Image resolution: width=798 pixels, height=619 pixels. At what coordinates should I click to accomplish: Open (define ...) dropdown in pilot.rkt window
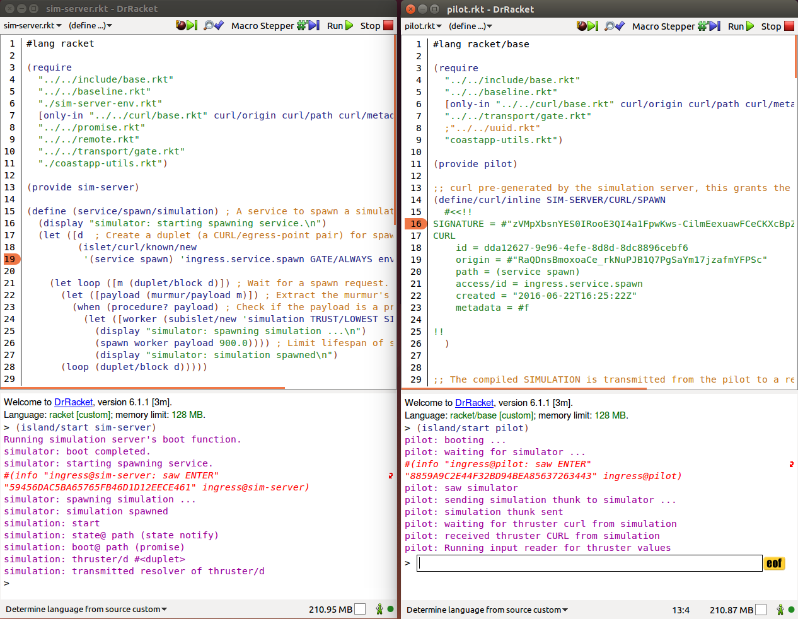click(x=470, y=26)
